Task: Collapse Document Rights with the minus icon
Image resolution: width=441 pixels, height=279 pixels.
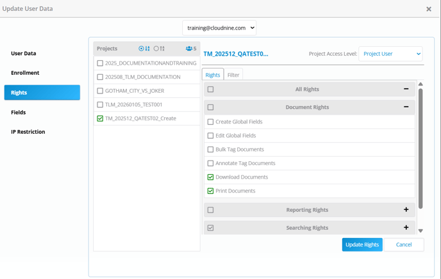Action: [406, 108]
